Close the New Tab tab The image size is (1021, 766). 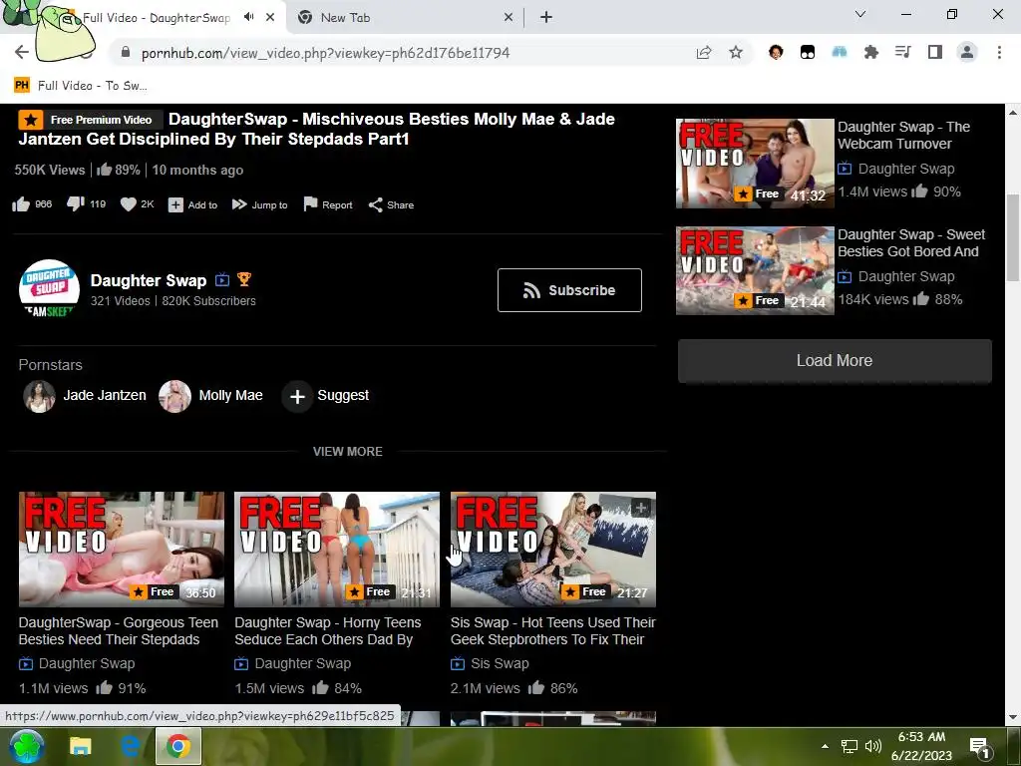tap(509, 18)
